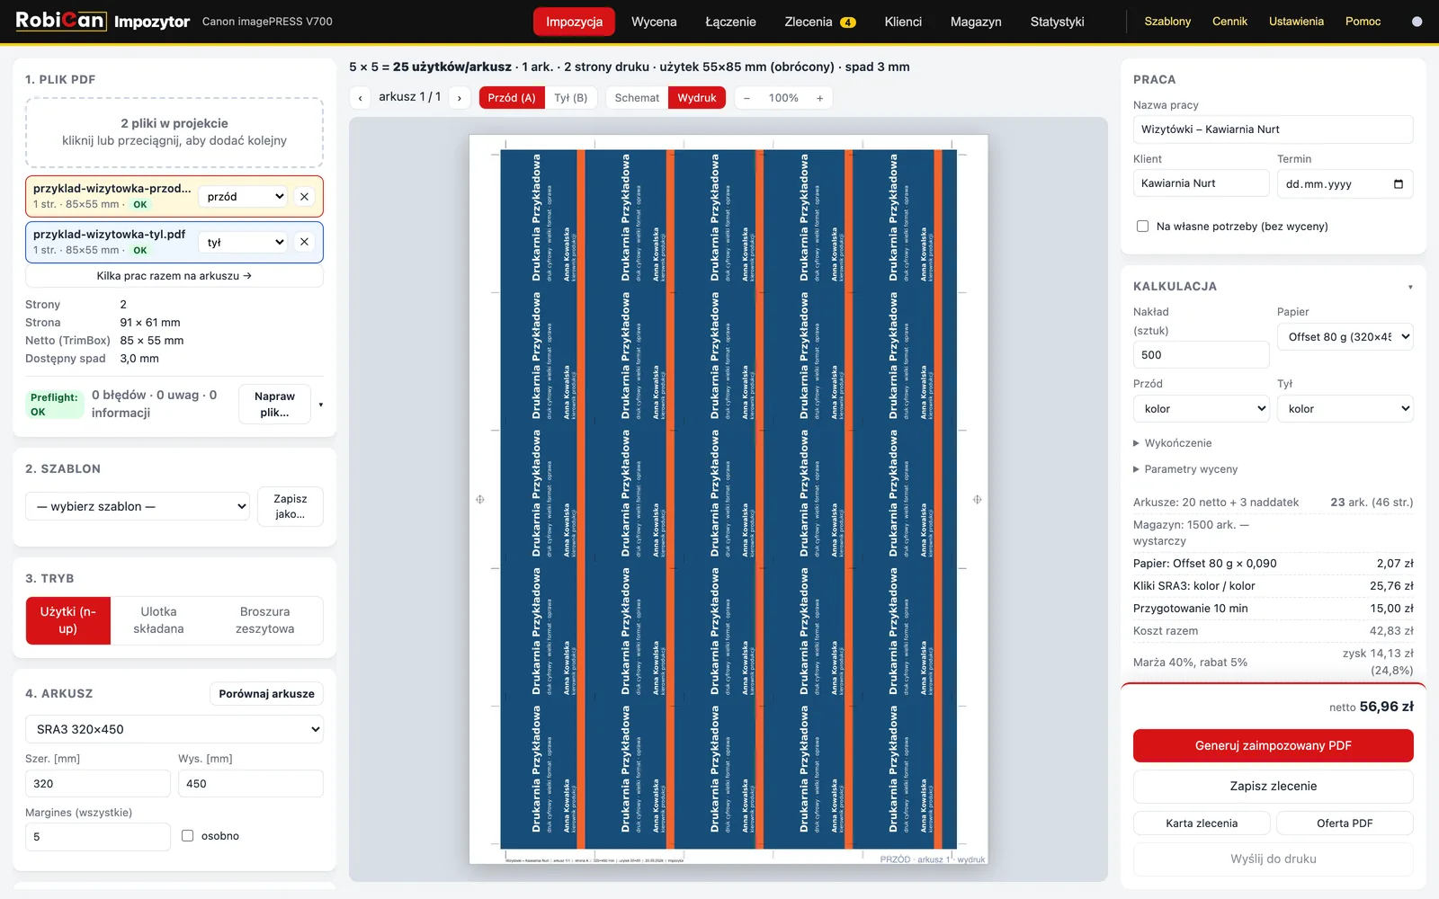1439x899 pixels.
Task: Enable osobno margins checkbox
Action: click(187, 836)
